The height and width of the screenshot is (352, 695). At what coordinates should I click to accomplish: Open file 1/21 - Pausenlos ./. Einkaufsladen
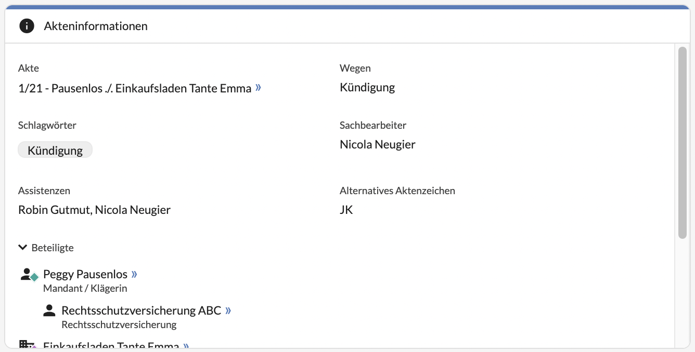click(135, 88)
